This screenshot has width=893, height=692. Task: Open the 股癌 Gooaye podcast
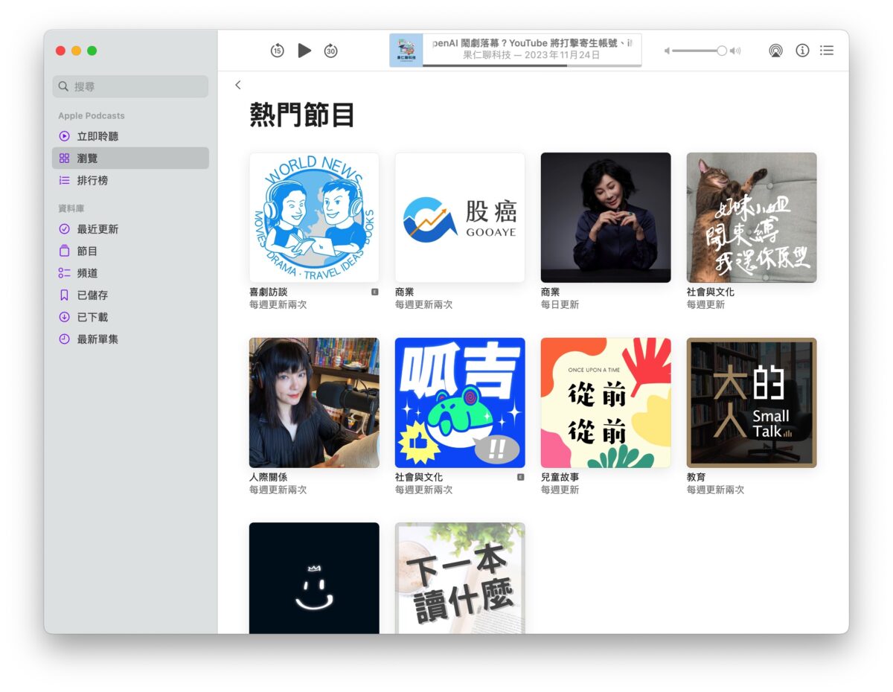tap(460, 218)
